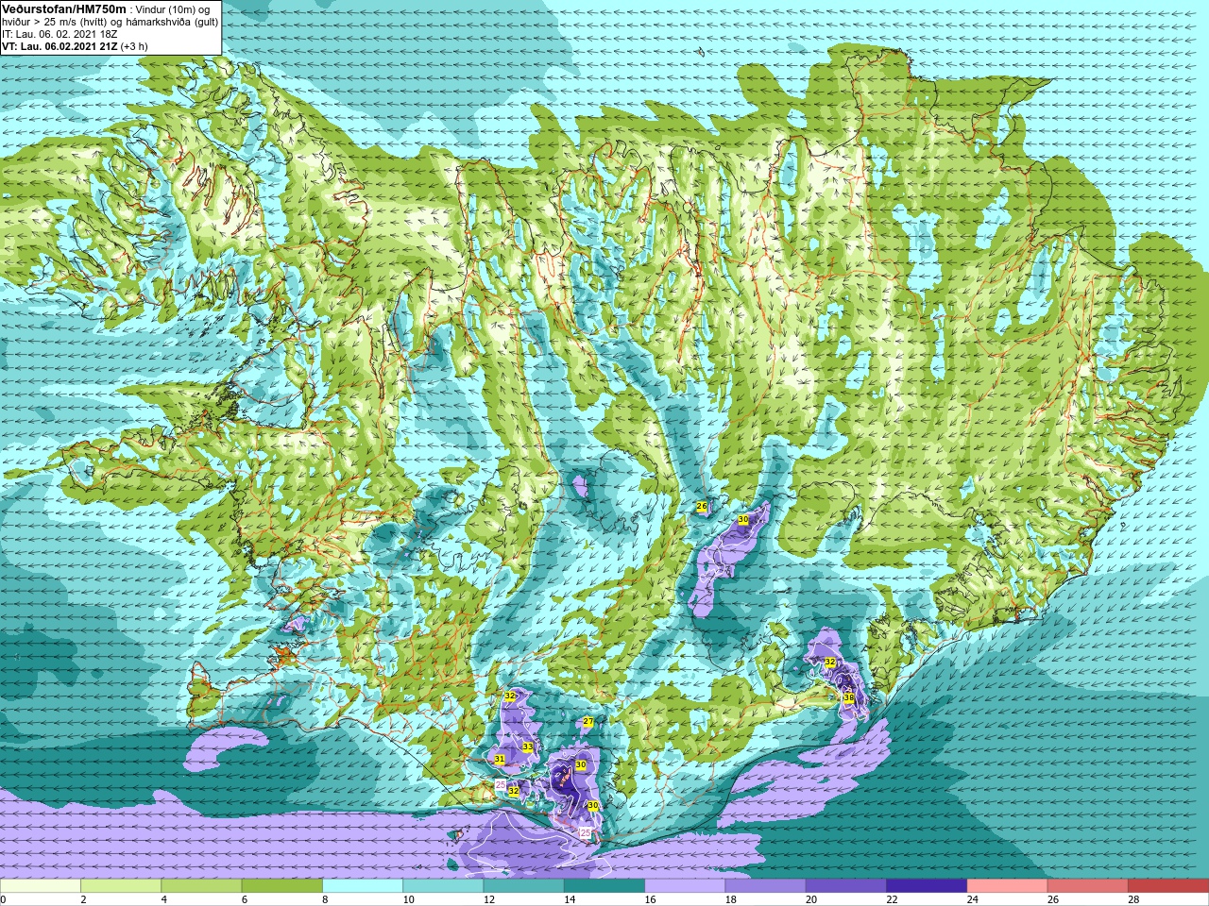Select the 18–20 m/s purple legend swatch
The height and width of the screenshot is (906, 1209).
765,886
